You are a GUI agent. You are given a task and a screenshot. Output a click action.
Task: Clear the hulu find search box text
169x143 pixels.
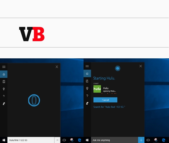pos(57,140)
